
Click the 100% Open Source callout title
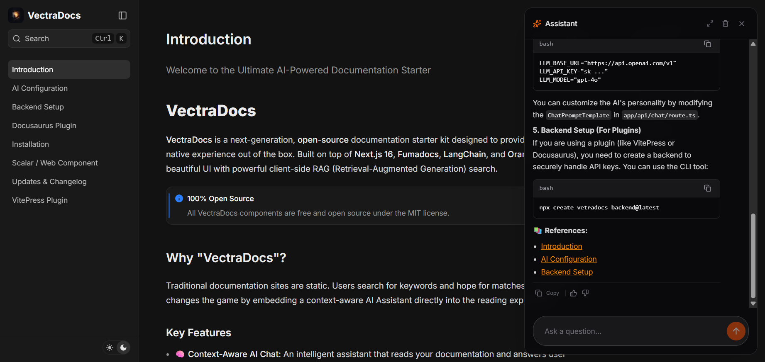pyautogui.click(x=220, y=199)
